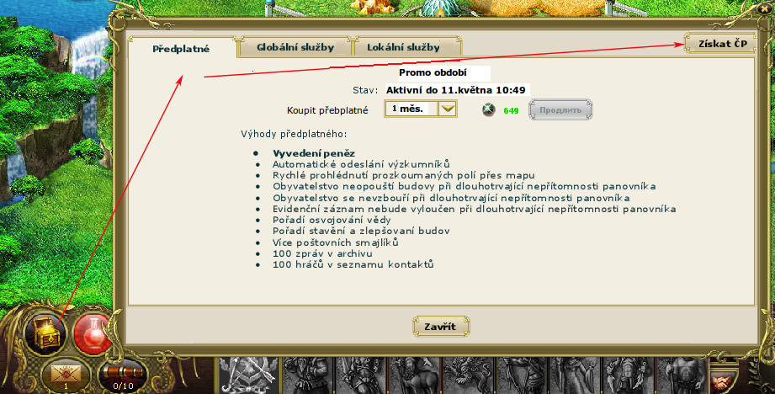Close the dialog with the corner X

pyautogui.click(x=765, y=9)
